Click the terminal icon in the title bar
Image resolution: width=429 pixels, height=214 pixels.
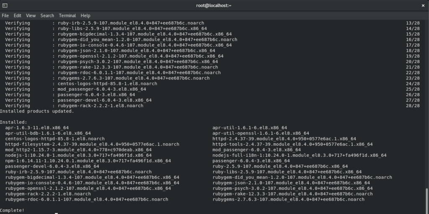point(5,5)
